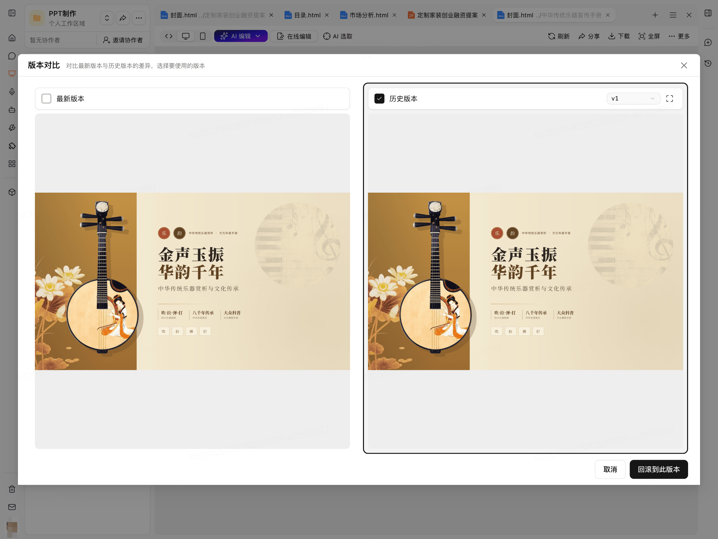Open the v1 version dropdown
This screenshot has height=539, width=718.
633,98
